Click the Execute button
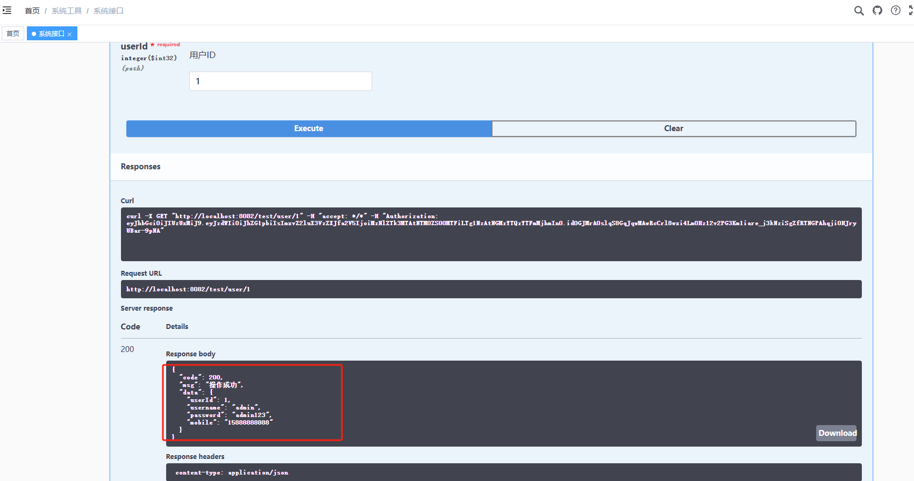 (x=309, y=128)
